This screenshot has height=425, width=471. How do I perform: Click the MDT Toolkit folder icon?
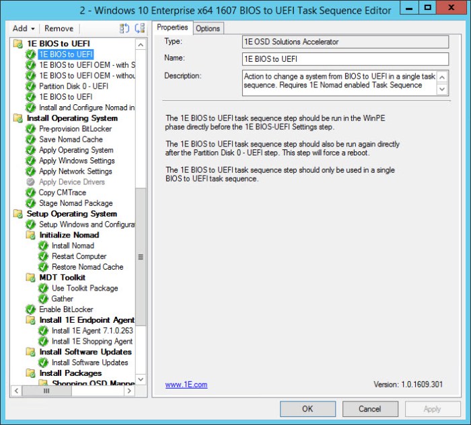31,278
